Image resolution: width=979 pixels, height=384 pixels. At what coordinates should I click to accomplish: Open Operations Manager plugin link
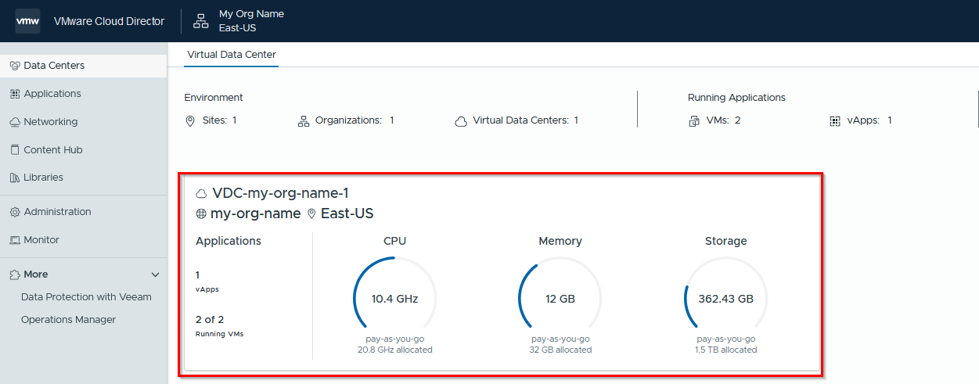[x=68, y=320]
